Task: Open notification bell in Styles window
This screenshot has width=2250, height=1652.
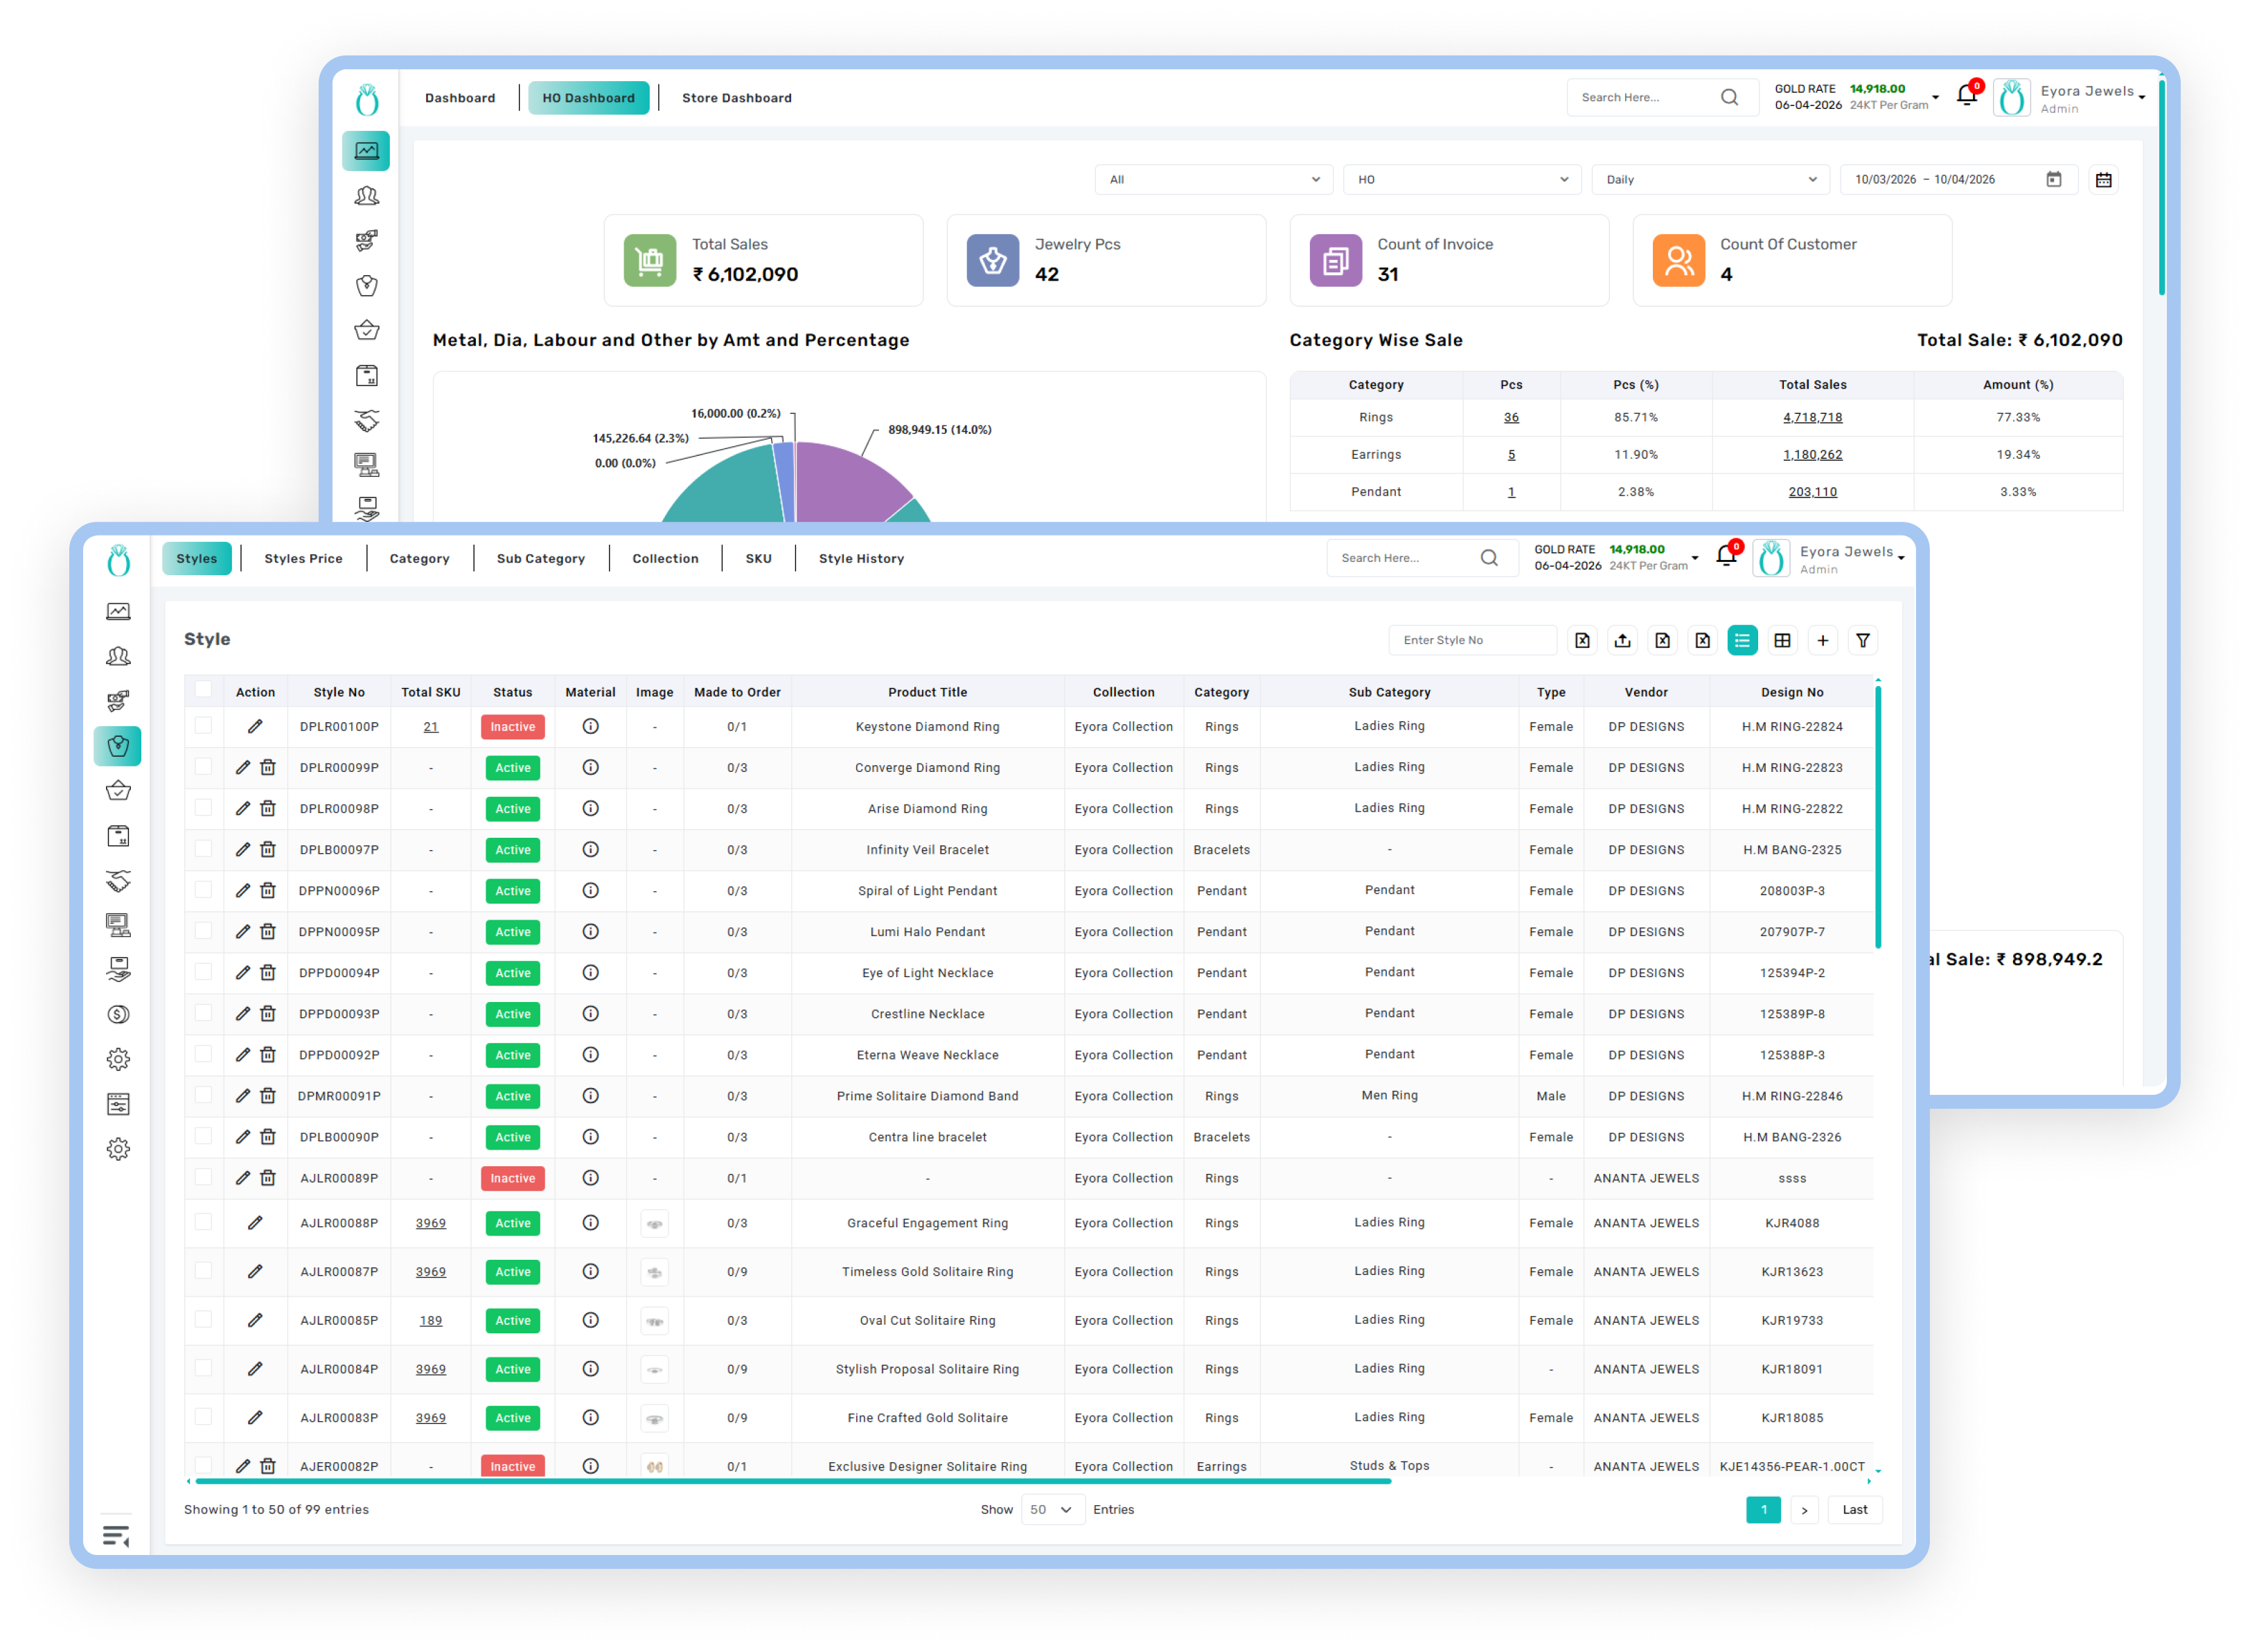Action: coord(1726,556)
